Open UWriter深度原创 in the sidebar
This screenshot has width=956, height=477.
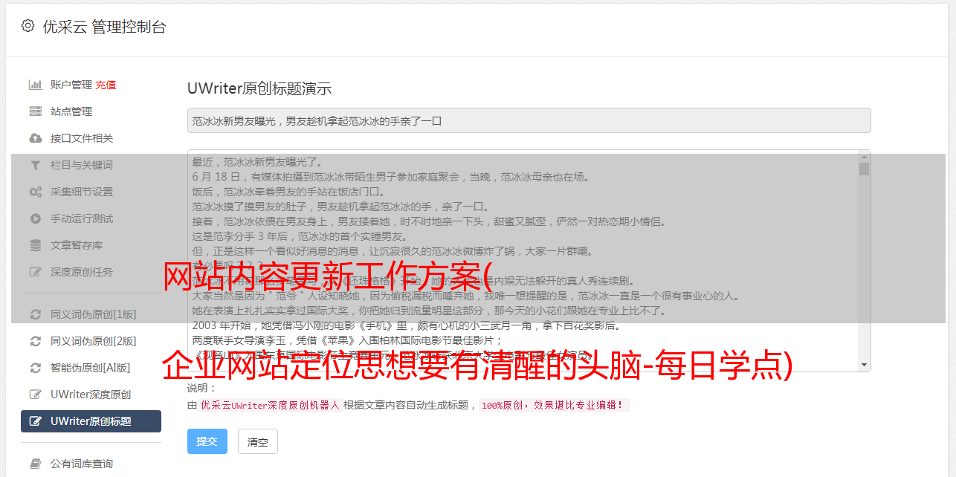91,395
